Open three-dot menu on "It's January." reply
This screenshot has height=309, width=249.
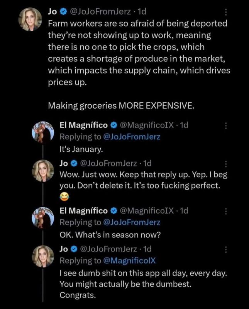coord(226,125)
